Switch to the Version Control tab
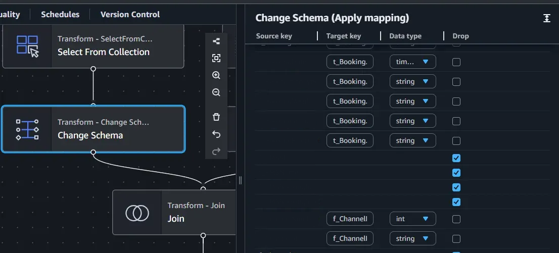559x253 pixels. click(130, 14)
